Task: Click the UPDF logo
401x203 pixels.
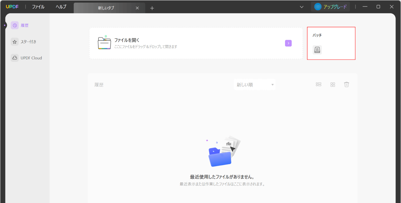Action: point(12,7)
